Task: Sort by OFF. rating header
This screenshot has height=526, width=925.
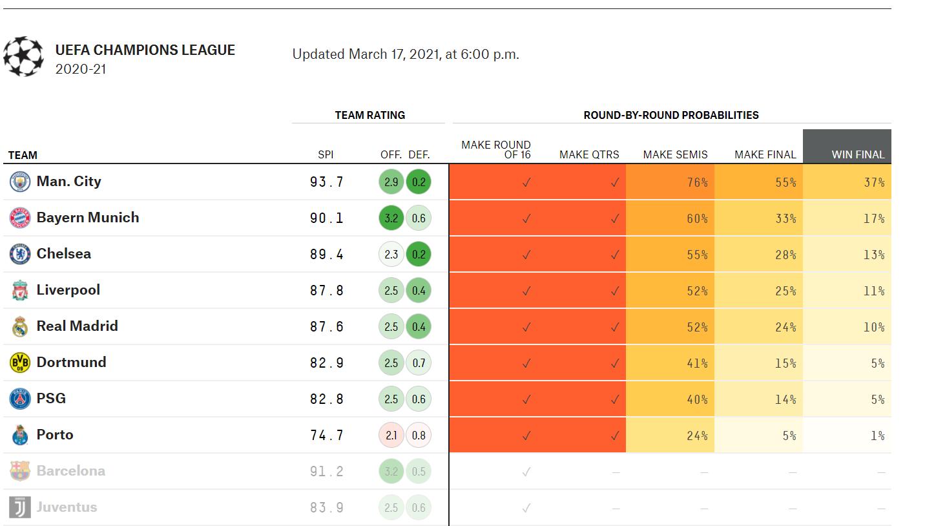Action: tap(391, 155)
